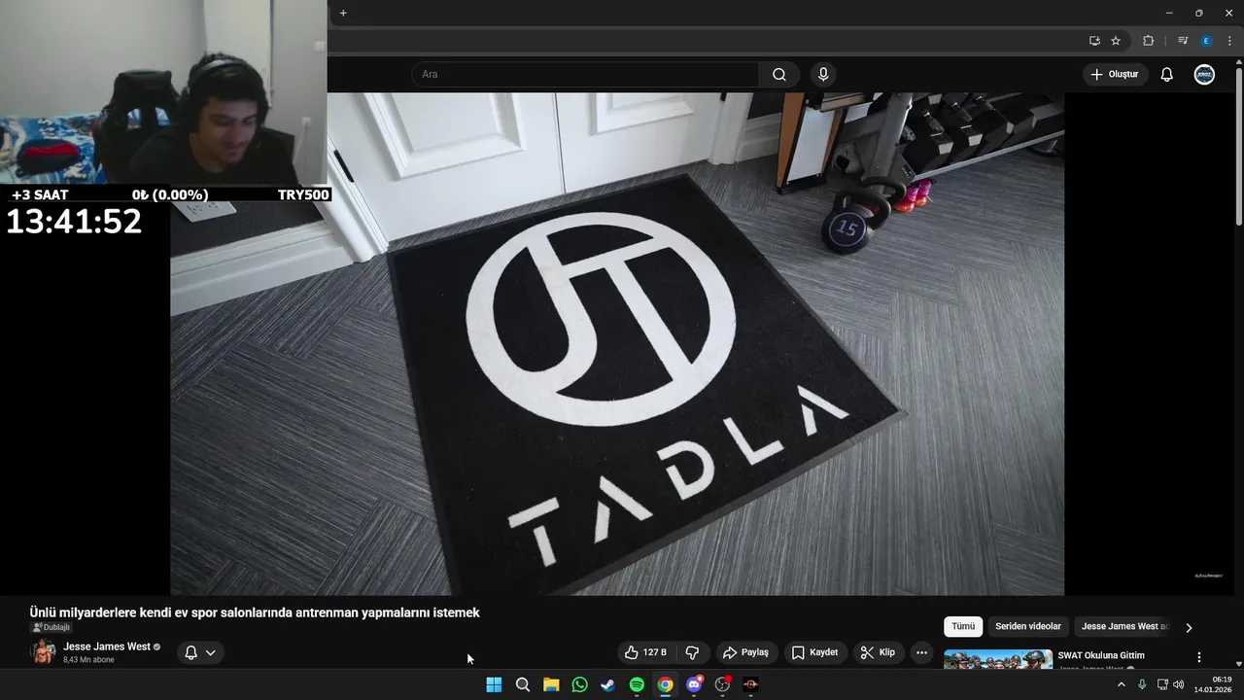Like the video with 127 B thumbs up
Viewport: 1244px width, 700px height.
click(647, 652)
